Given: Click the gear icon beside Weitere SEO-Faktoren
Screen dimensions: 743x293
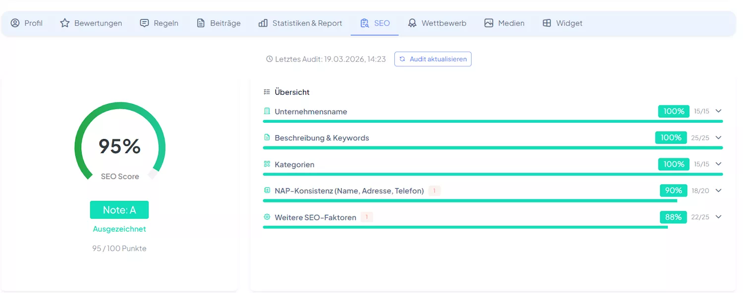Looking at the screenshot, I should tap(267, 217).
